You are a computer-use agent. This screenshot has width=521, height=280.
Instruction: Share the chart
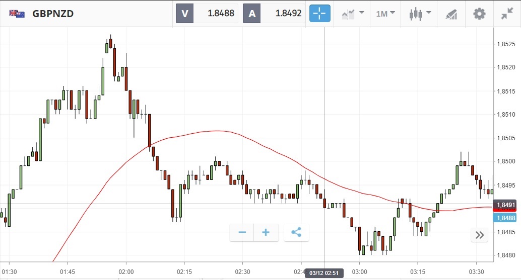[296, 232]
